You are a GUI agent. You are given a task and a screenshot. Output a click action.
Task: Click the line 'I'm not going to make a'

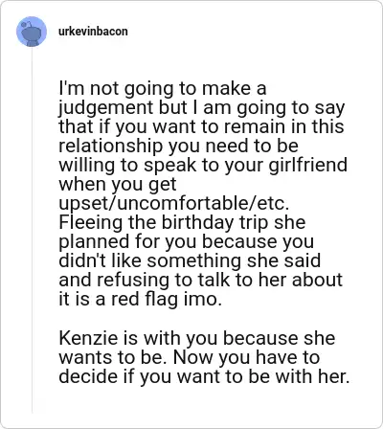(163, 88)
